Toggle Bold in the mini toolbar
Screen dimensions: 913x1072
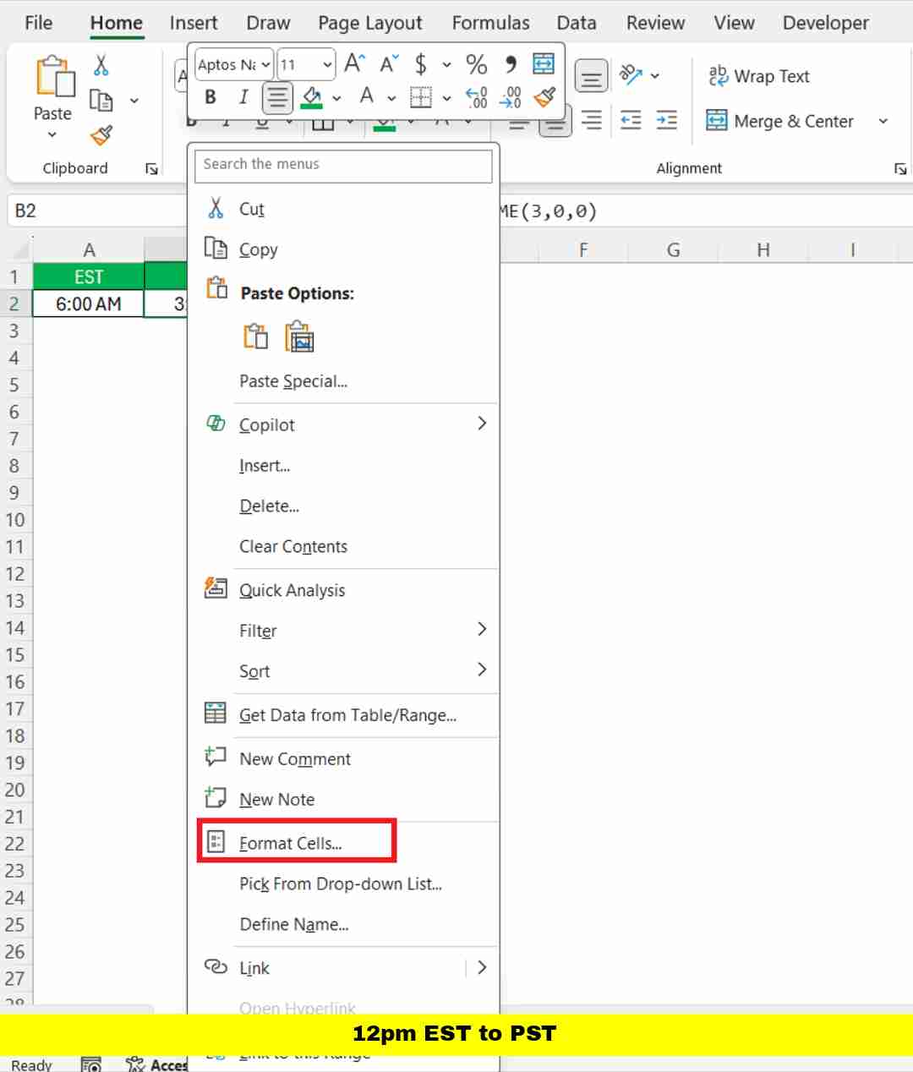pos(210,97)
